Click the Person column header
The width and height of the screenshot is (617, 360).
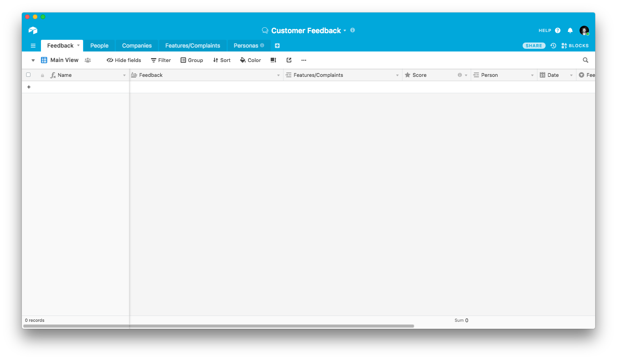tap(504, 75)
